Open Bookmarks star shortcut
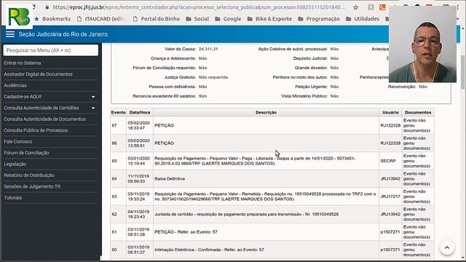This screenshot has width=466, height=262. (x=52, y=19)
